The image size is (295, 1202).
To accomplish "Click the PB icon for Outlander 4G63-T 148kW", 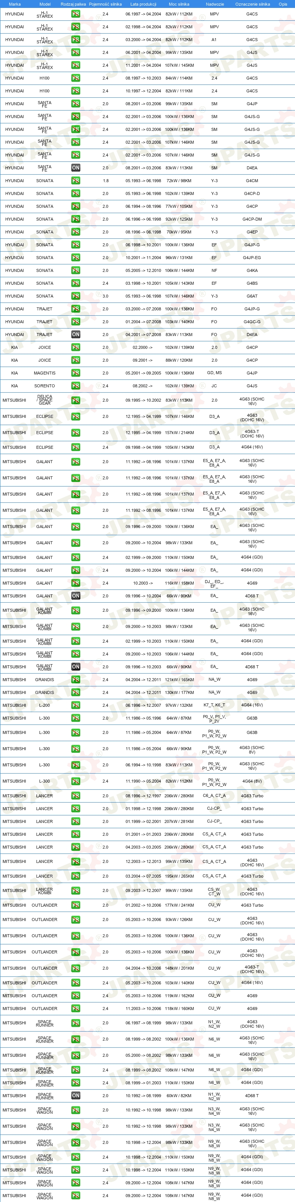I will pos(75,968).
